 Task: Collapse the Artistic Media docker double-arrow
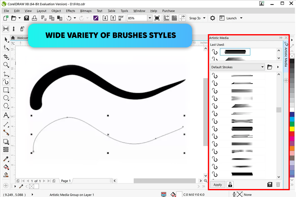[x=281, y=38]
